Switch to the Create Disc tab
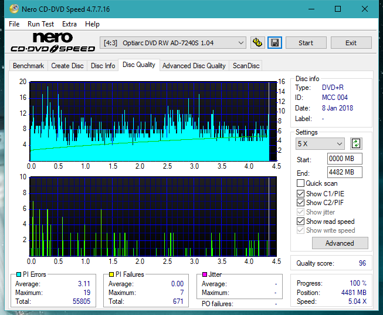The height and width of the screenshot is (315, 383). (67, 66)
